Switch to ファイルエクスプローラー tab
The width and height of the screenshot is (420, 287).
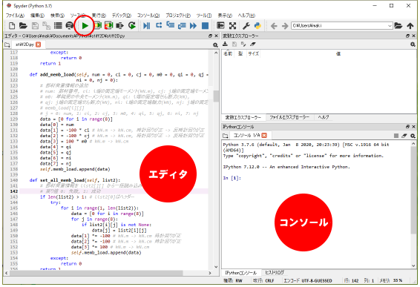click(289, 117)
